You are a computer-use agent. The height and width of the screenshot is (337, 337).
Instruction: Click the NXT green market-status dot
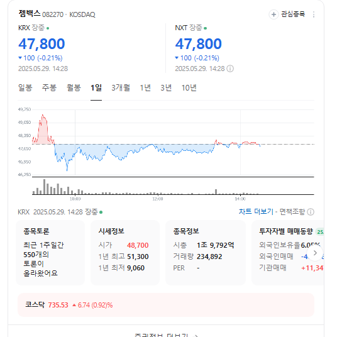[x=205, y=28]
